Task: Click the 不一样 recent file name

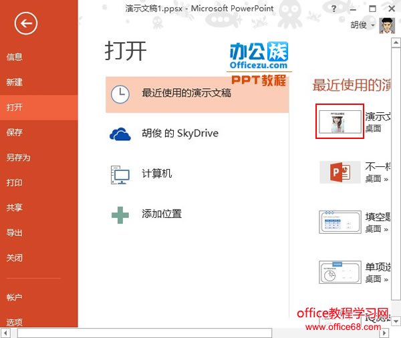Action: click(378, 167)
